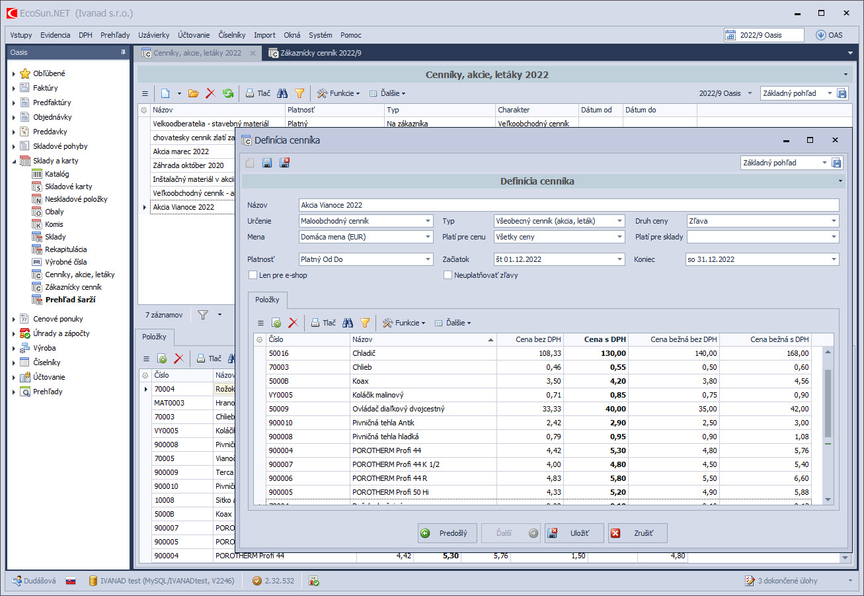Click green refresh icon in main Cenníky toolbar
The image size is (864, 596).
pyautogui.click(x=228, y=93)
